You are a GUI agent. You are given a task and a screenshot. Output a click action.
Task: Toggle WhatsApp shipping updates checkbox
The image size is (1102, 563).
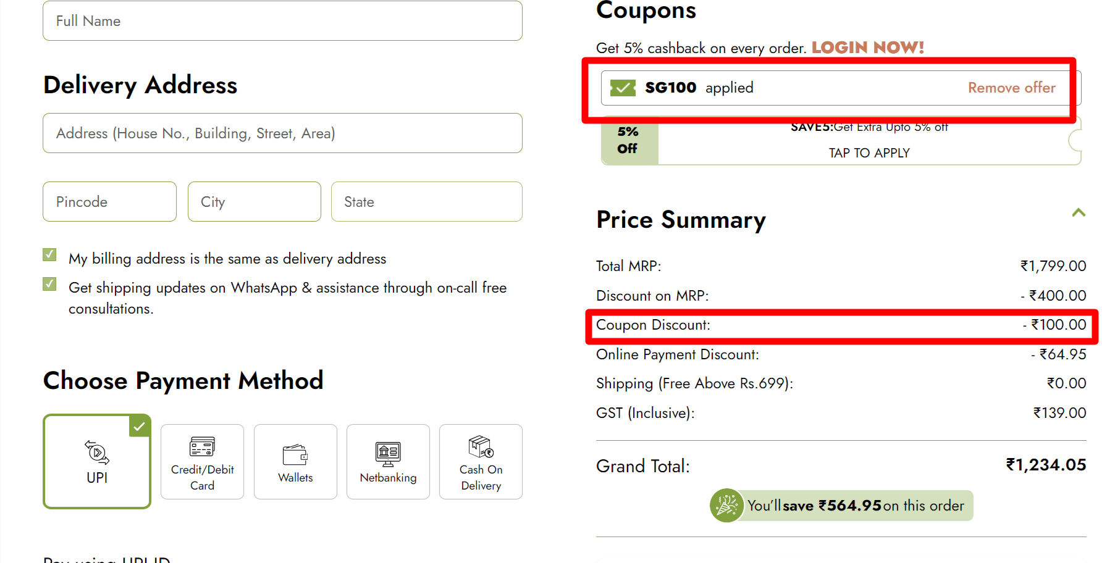(x=50, y=284)
